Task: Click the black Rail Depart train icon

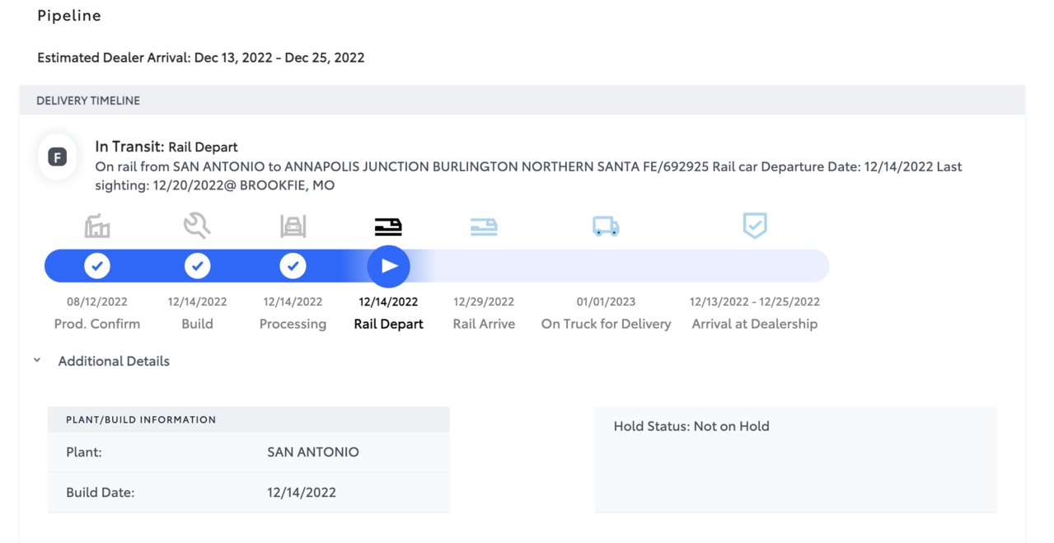Action: tap(388, 227)
